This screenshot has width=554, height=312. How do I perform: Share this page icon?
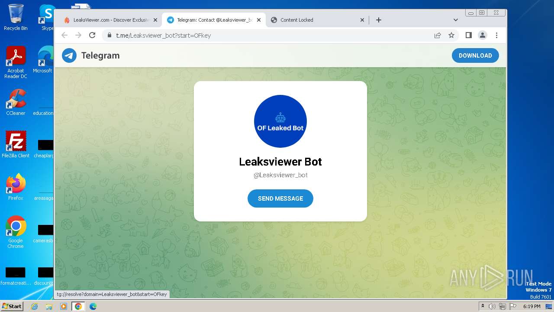coord(438,35)
